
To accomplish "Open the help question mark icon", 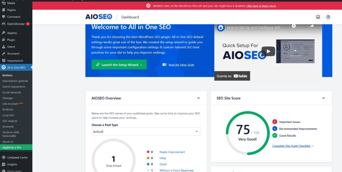I will (328, 17).
